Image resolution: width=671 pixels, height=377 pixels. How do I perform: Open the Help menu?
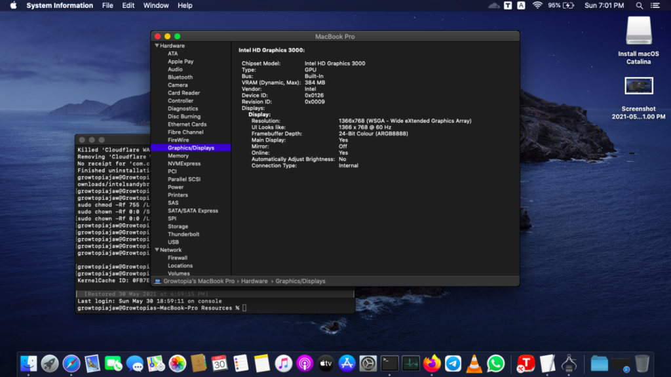coord(185,5)
